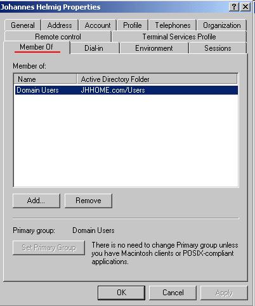This screenshot has width=255, height=306.
Task: Click the greyed-out Apply button
Action: pyautogui.click(x=224, y=293)
